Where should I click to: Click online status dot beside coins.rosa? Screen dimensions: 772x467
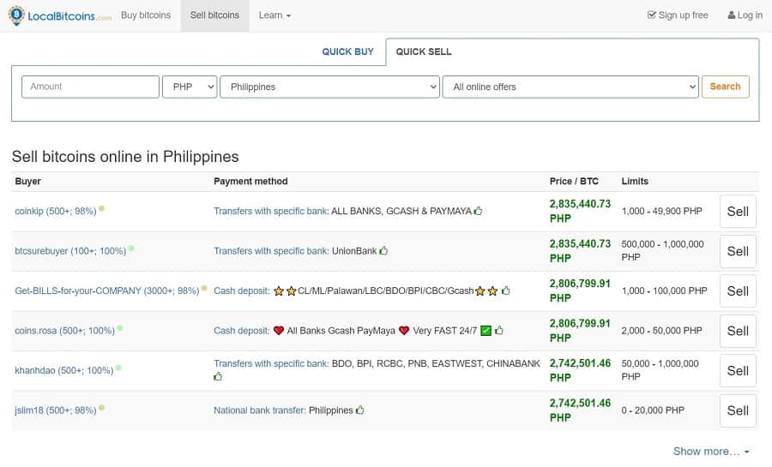coord(120,328)
